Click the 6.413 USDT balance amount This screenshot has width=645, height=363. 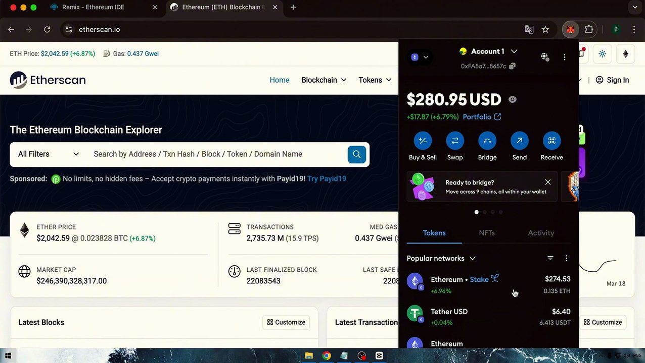click(x=555, y=323)
